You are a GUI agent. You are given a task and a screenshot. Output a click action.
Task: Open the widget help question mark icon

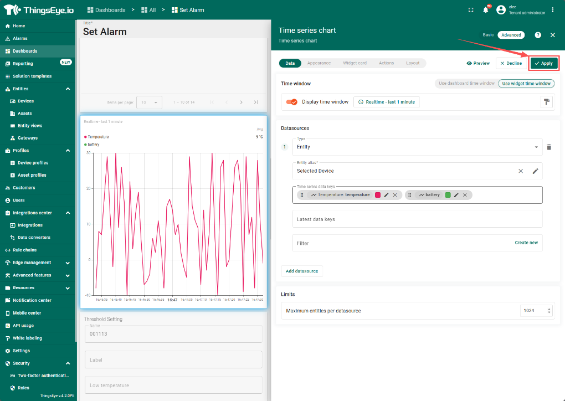pos(538,35)
